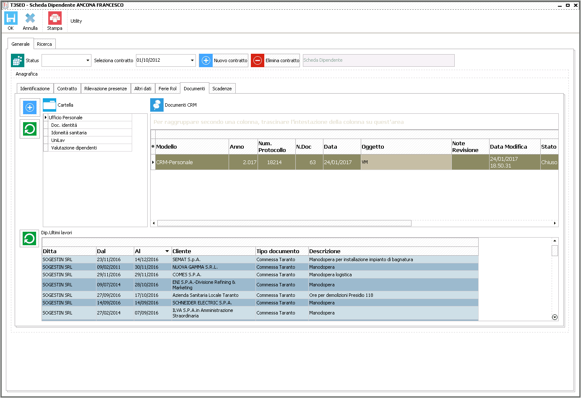
Task: Click the documents grid horizontal scrollbar
Action: tap(284, 223)
